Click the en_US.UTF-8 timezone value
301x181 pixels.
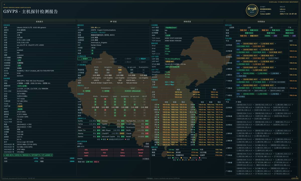click(30, 45)
